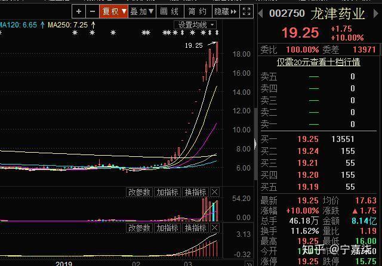Click 改参数 on volume indicator panel
Screen dimensions: 382x266
(x=139, y=192)
